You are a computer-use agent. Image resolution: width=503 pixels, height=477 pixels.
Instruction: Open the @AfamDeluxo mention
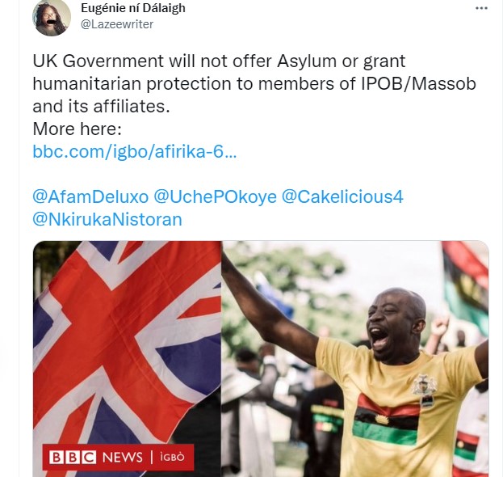pos(90,197)
